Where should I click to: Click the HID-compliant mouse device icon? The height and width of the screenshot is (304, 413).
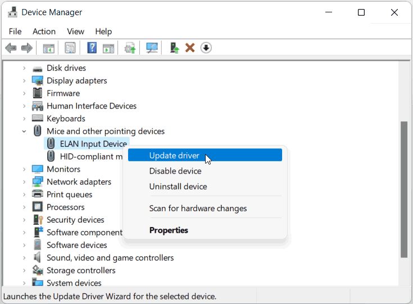51,156
